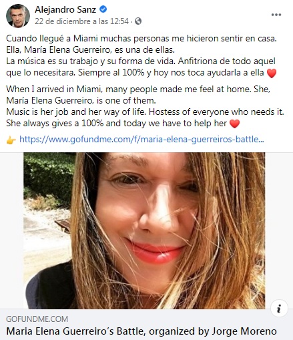Open the '22 de diciembre a las 12:54' timestamp

coord(81,21)
